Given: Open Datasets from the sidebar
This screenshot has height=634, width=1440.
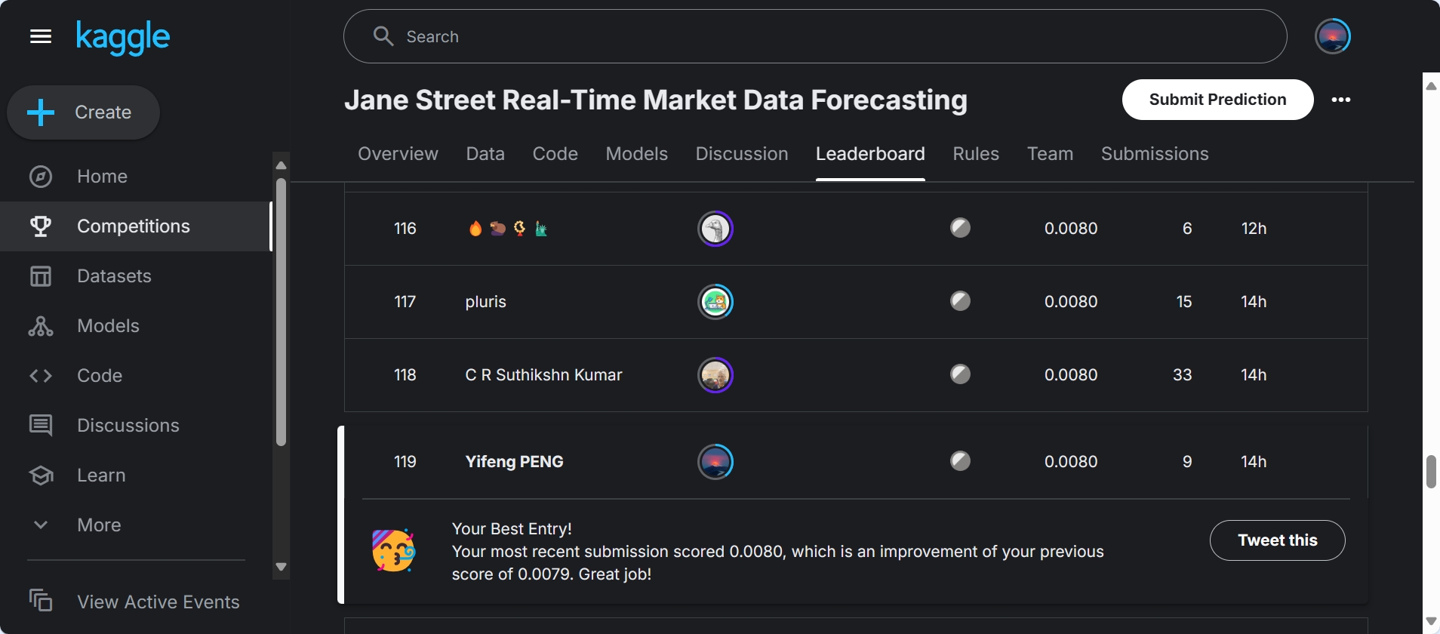Looking at the screenshot, I should [114, 276].
